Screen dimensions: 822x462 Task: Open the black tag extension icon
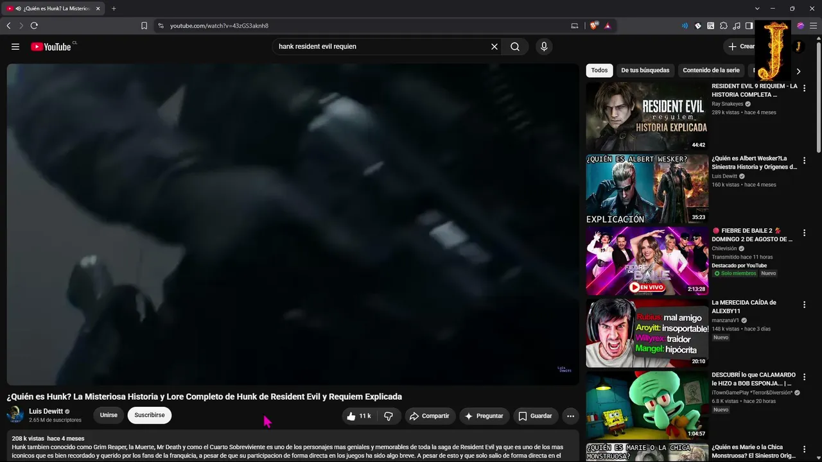coord(698,26)
